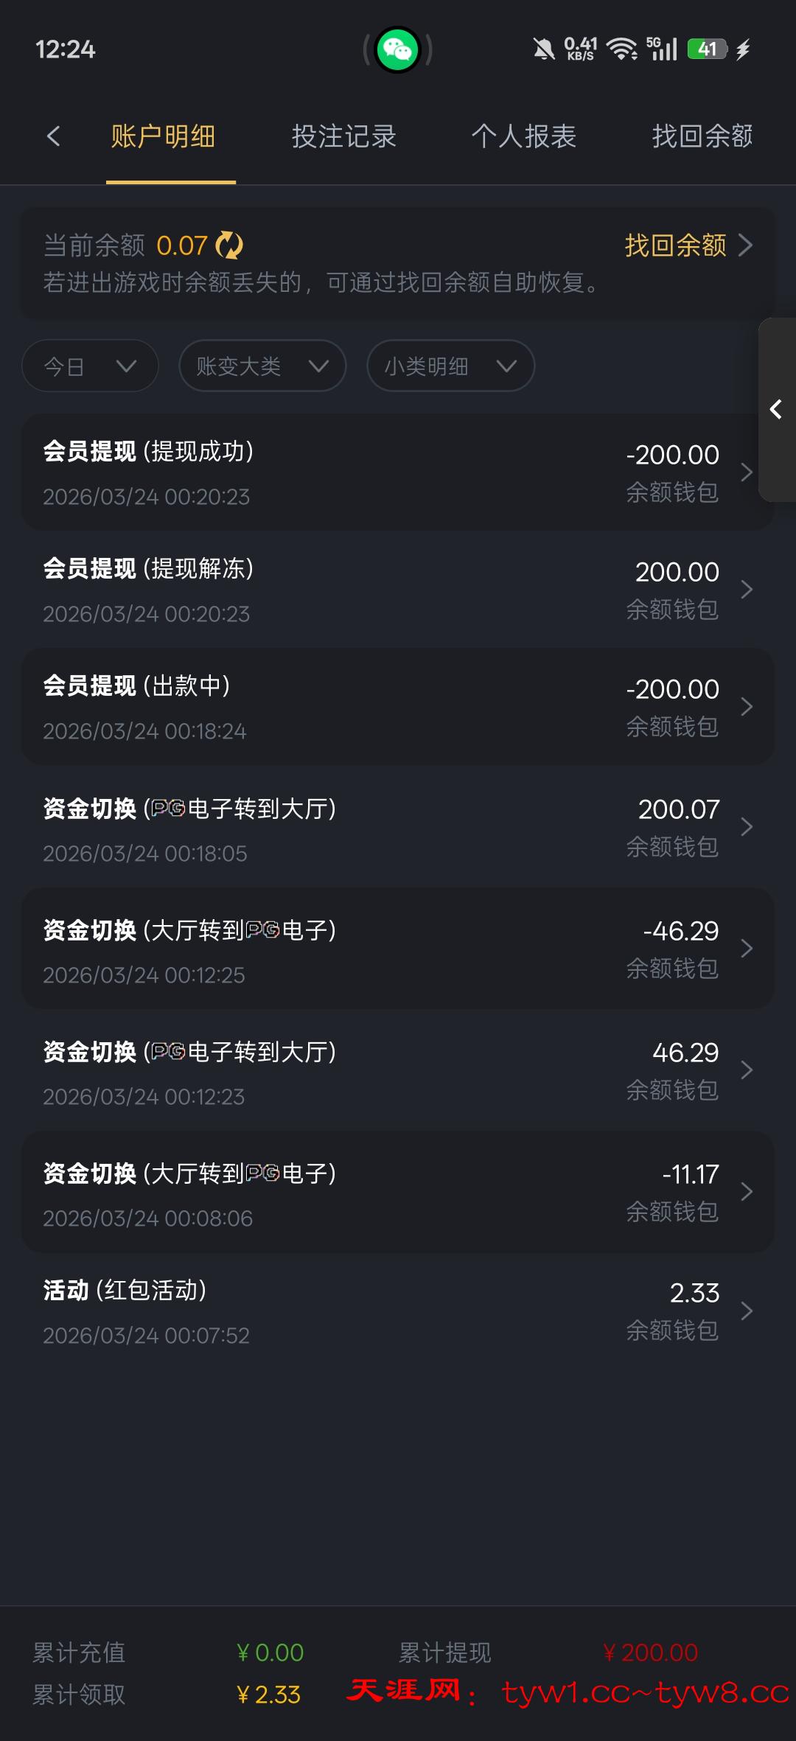Switch to the 个人报表 tab
Image resolution: width=796 pixels, height=1741 pixels.
[523, 136]
